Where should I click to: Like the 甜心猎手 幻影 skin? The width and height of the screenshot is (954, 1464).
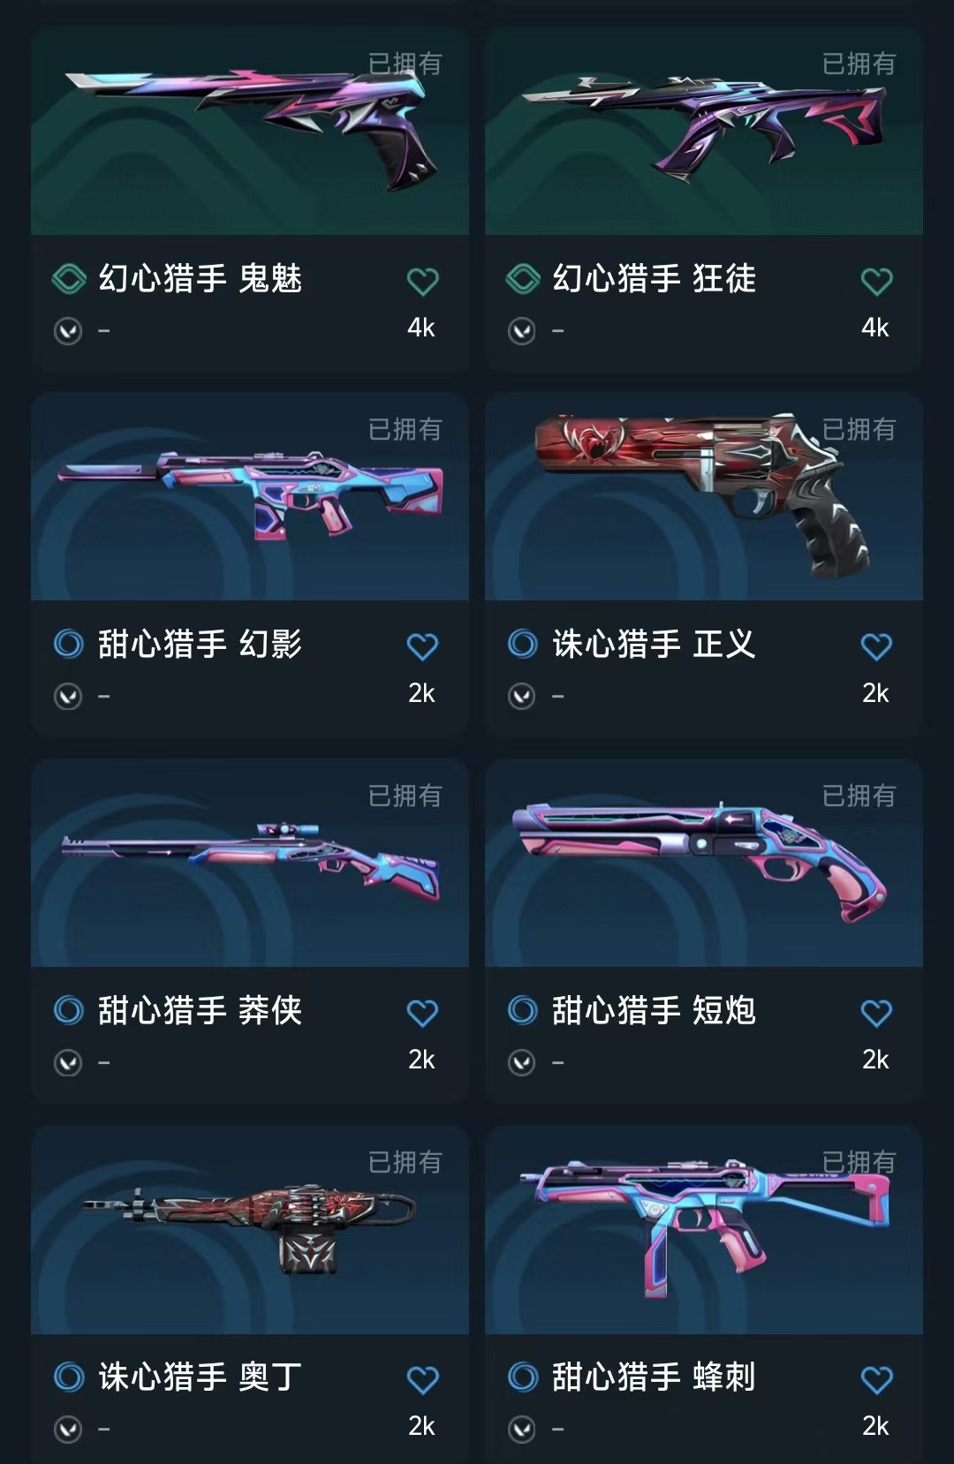pyautogui.click(x=422, y=647)
